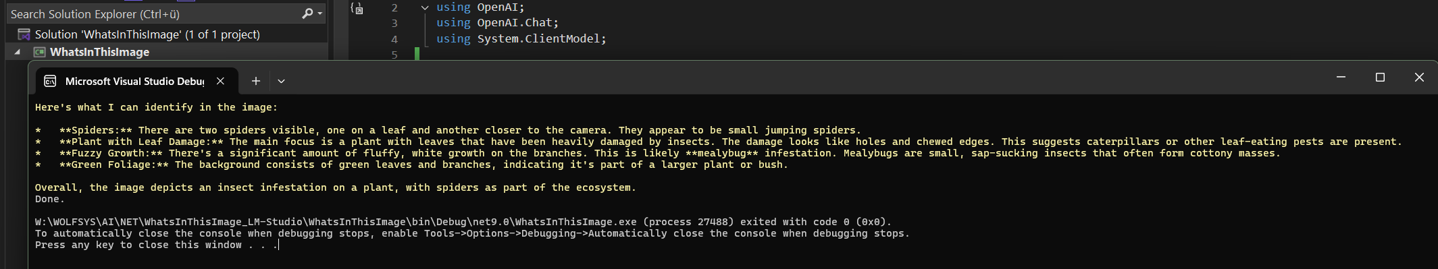Minimize the debug console window
The width and height of the screenshot is (1438, 269).
click(1341, 78)
